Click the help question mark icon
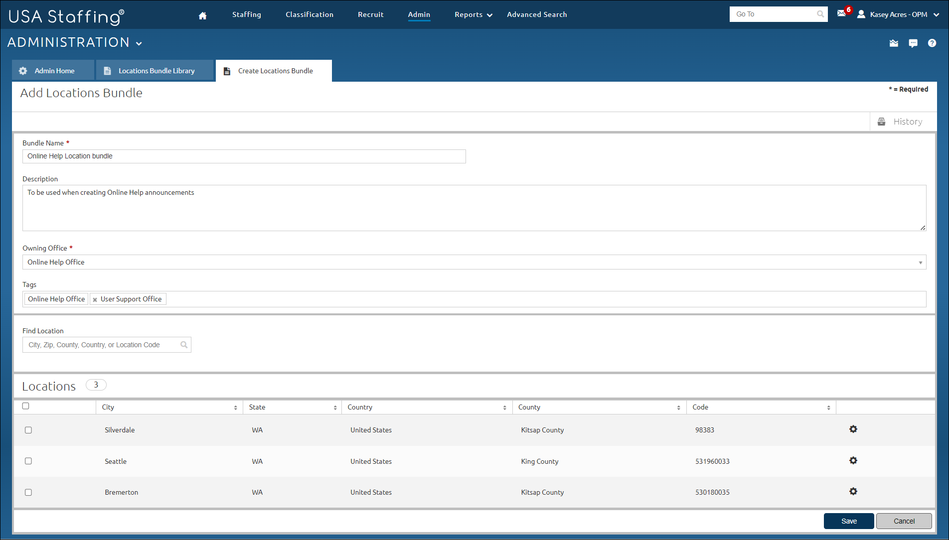 (x=932, y=43)
